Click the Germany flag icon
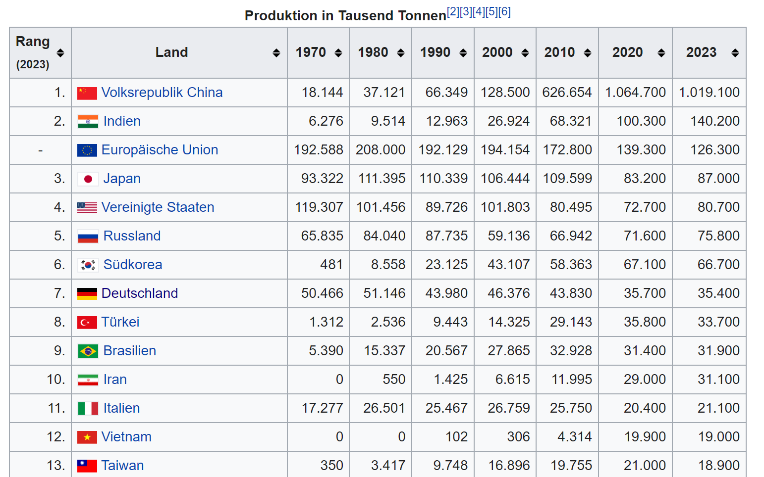 pyautogui.click(x=87, y=294)
